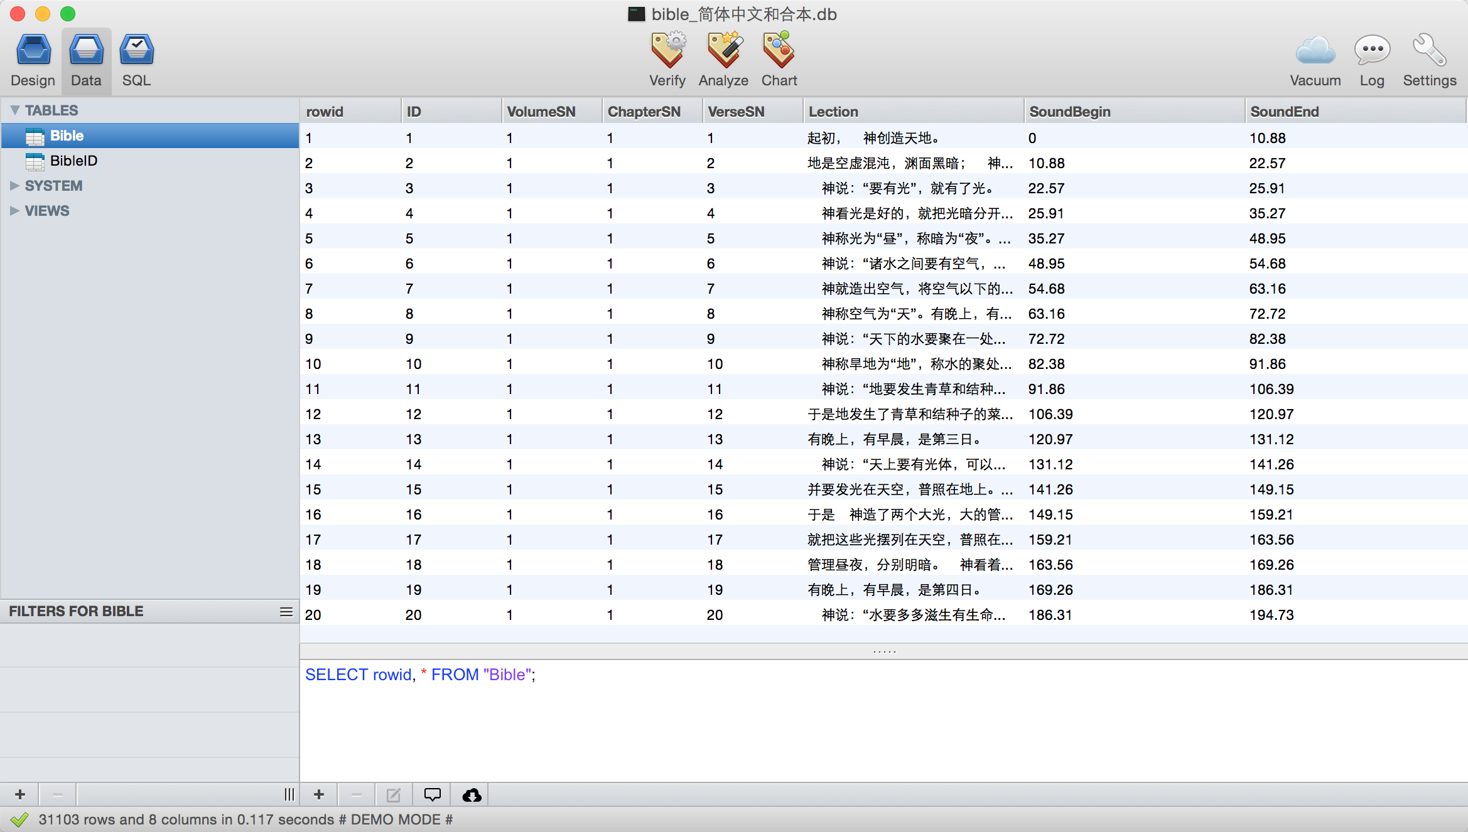Select the BibleID table
Viewport: 1468px width, 832px height.
[73, 161]
